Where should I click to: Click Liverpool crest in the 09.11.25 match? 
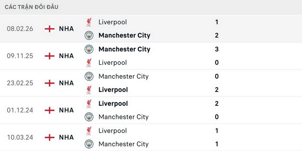click(x=89, y=63)
